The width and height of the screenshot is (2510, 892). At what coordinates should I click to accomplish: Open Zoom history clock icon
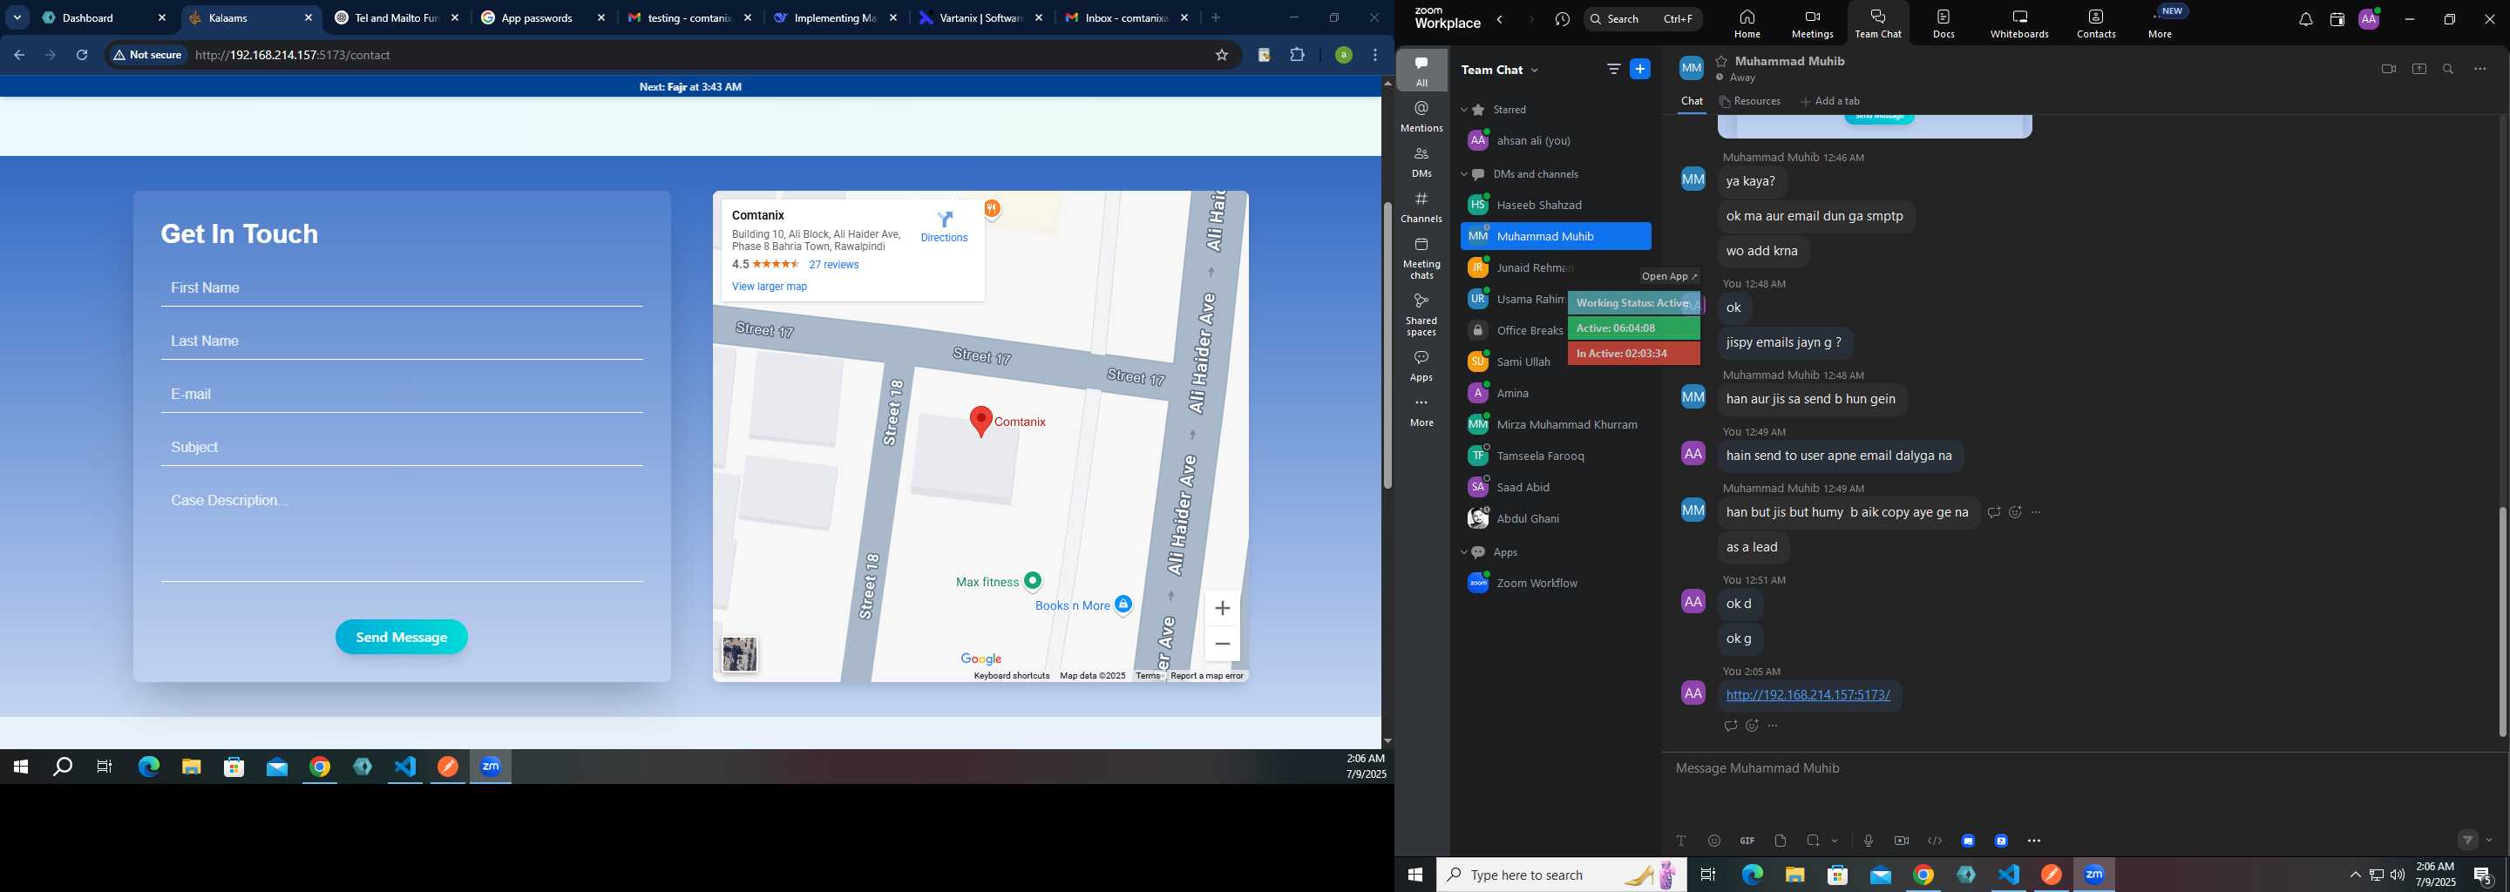click(1563, 19)
